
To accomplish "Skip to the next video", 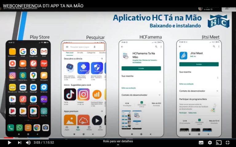I will pos(20,142).
